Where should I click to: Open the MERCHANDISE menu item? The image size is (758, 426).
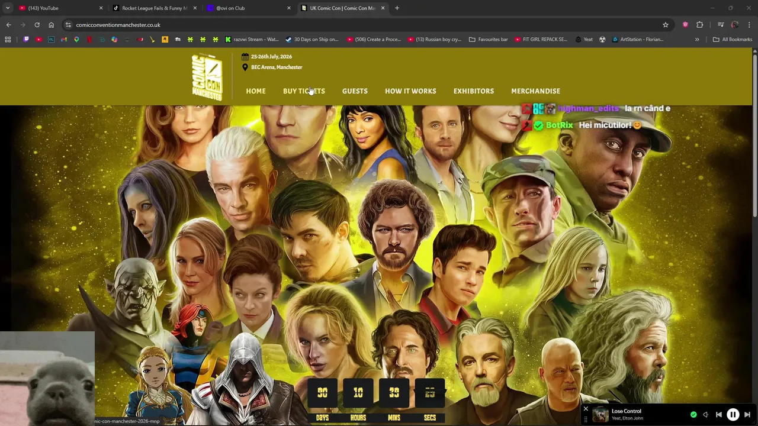point(535,91)
